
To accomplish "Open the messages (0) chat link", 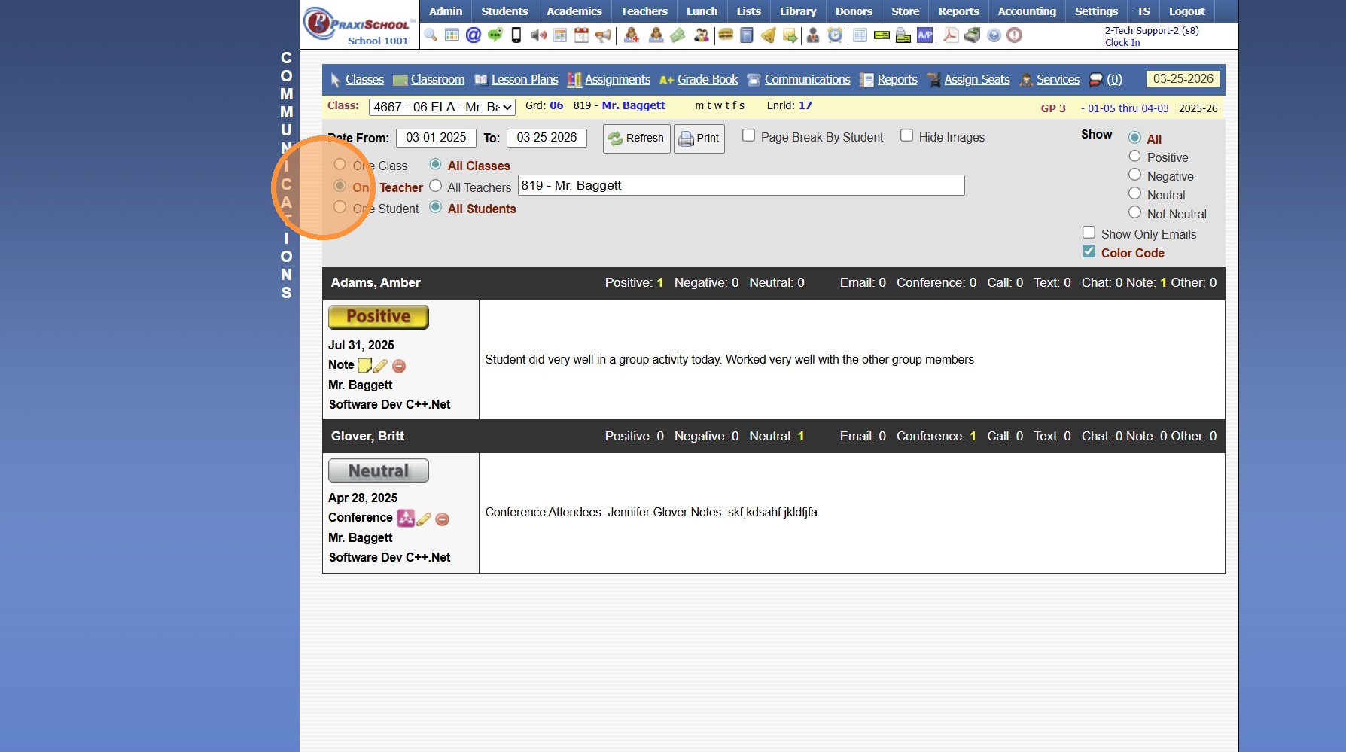I will click(x=1114, y=80).
